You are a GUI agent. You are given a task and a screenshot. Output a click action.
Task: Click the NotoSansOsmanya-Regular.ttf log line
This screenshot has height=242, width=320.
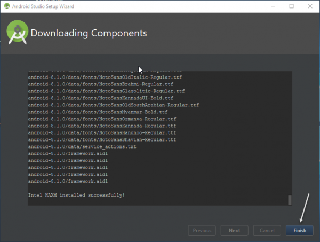[x=102, y=119]
